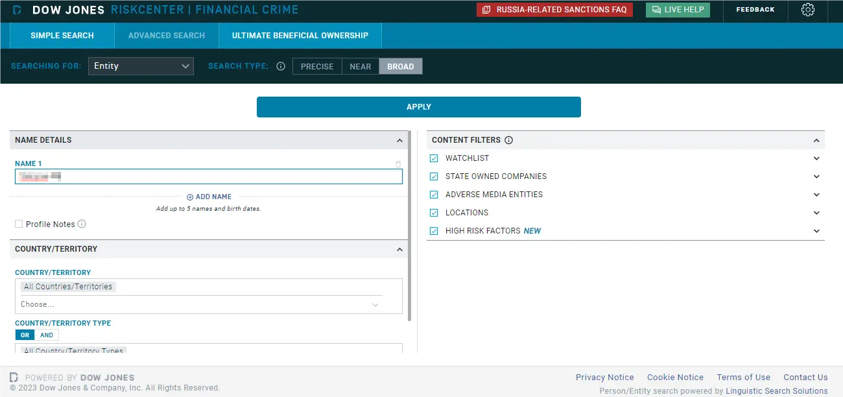Click the Apply button
The image size is (843, 397).
click(x=419, y=107)
